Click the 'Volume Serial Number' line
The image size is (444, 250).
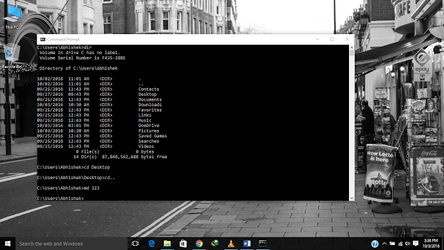[x=82, y=58]
